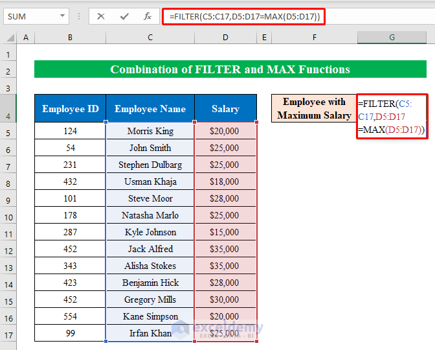The height and width of the screenshot is (350, 435).
Task: Expand the Name Box dropdown arrow
Action: (x=62, y=16)
